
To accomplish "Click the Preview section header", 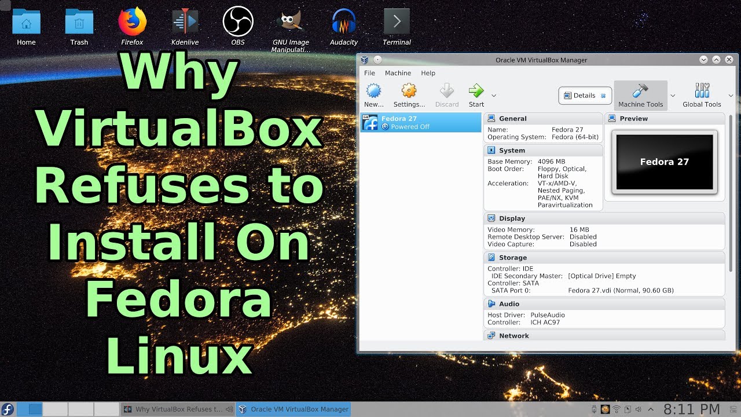I will 665,118.
